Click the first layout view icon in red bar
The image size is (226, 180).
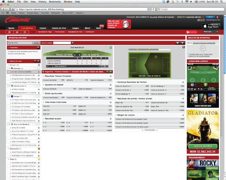(9, 32)
